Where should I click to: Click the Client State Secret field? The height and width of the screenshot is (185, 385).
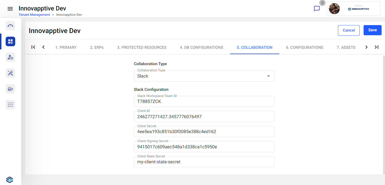[x=204, y=162]
